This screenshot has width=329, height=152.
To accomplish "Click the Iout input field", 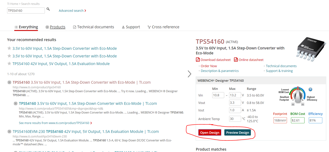I will tap(235, 110).
